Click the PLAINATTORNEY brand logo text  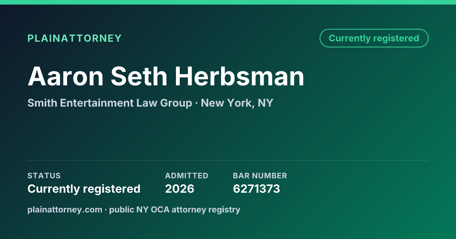point(74,38)
